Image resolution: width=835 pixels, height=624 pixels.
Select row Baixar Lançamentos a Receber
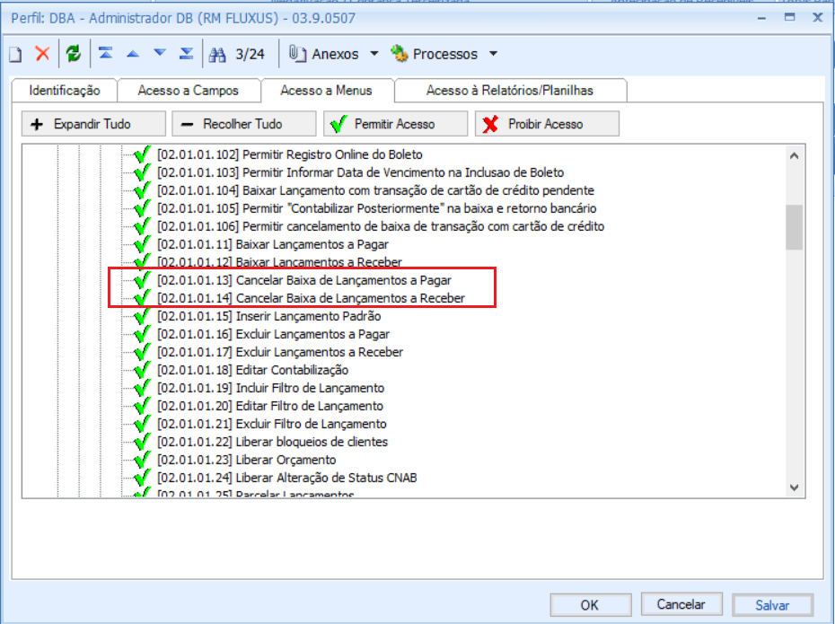[279, 262]
